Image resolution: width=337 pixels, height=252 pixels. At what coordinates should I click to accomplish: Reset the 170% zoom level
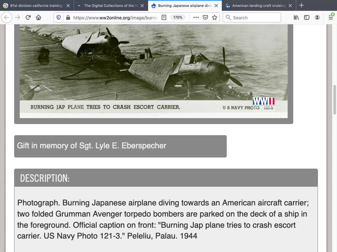(x=178, y=18)
